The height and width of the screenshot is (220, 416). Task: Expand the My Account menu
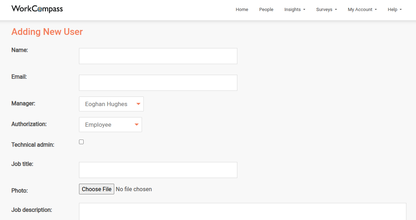point(362,10)
